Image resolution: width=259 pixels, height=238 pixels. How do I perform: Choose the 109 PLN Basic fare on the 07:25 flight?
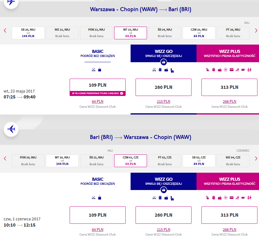pyautogui.click(x=97, y=87)
